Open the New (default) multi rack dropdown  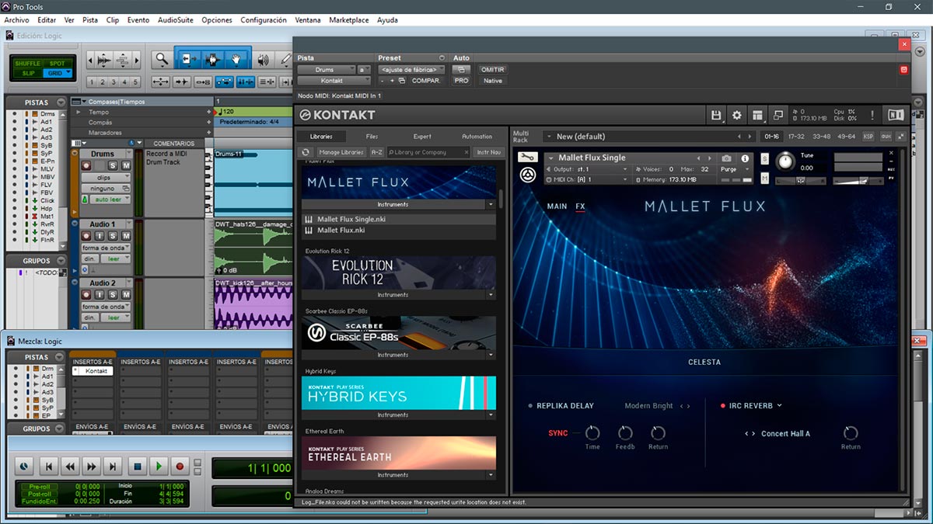tap(650, 137)
